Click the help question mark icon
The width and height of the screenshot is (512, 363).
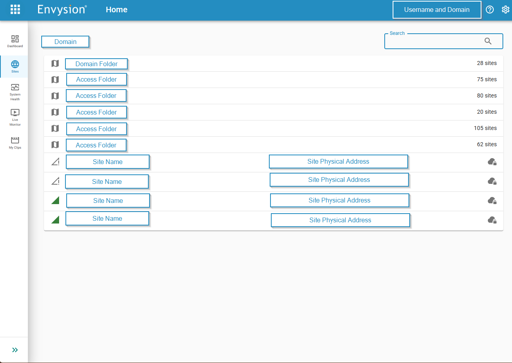pyautogui.click(x=490, y=10)
